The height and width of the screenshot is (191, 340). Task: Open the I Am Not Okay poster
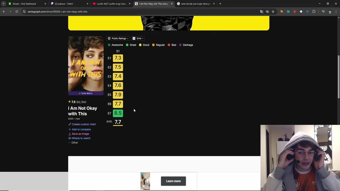click(86, 64)
